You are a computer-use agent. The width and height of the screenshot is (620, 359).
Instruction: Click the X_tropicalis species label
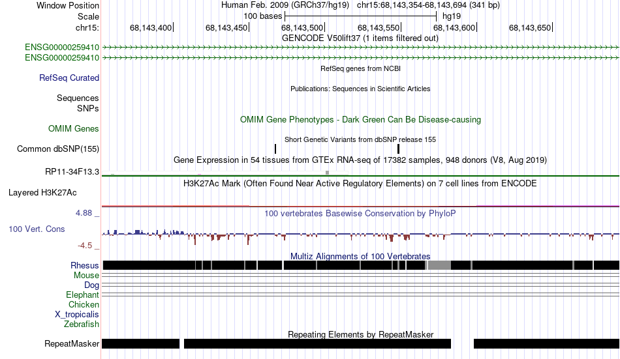(x=77, y=315)
